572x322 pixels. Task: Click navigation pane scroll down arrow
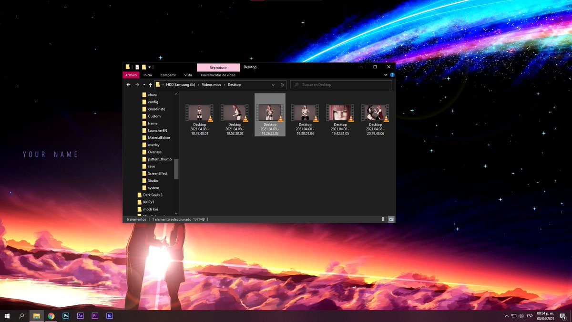[176, 213]
